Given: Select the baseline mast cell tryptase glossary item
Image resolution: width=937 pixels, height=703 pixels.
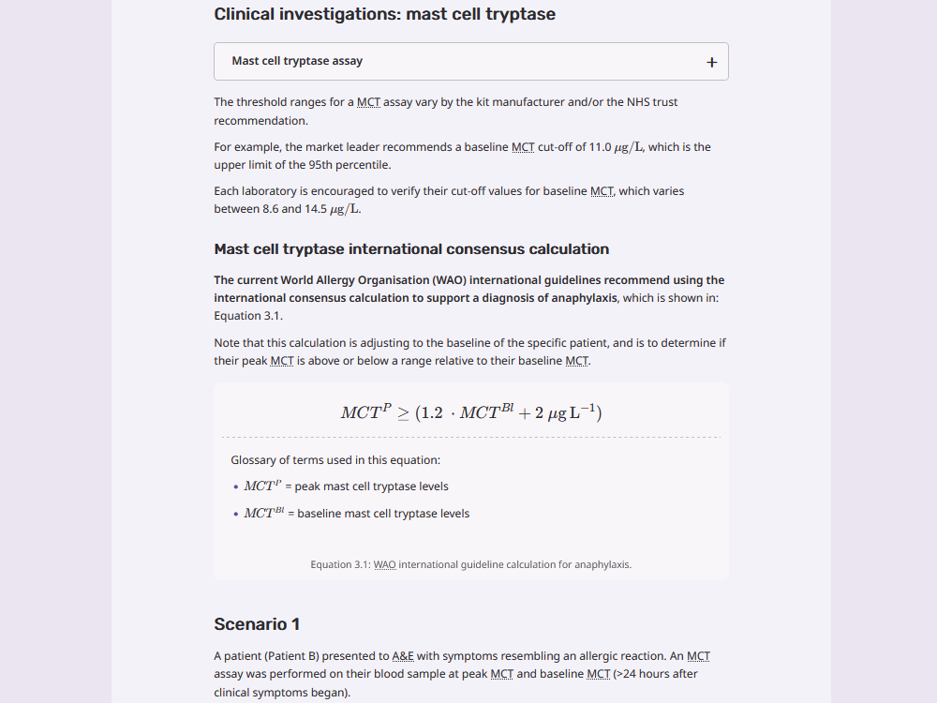Looking at the screenshot, I should (x=357, y=514).
